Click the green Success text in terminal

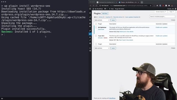click(7, 32)
